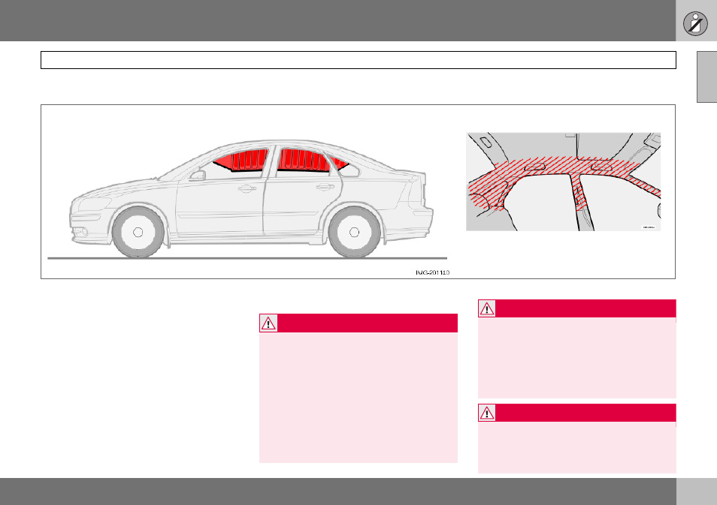Open the interior roof hatched diagram
The height and width of the screenshot is (505, 717).
(564, 182)
